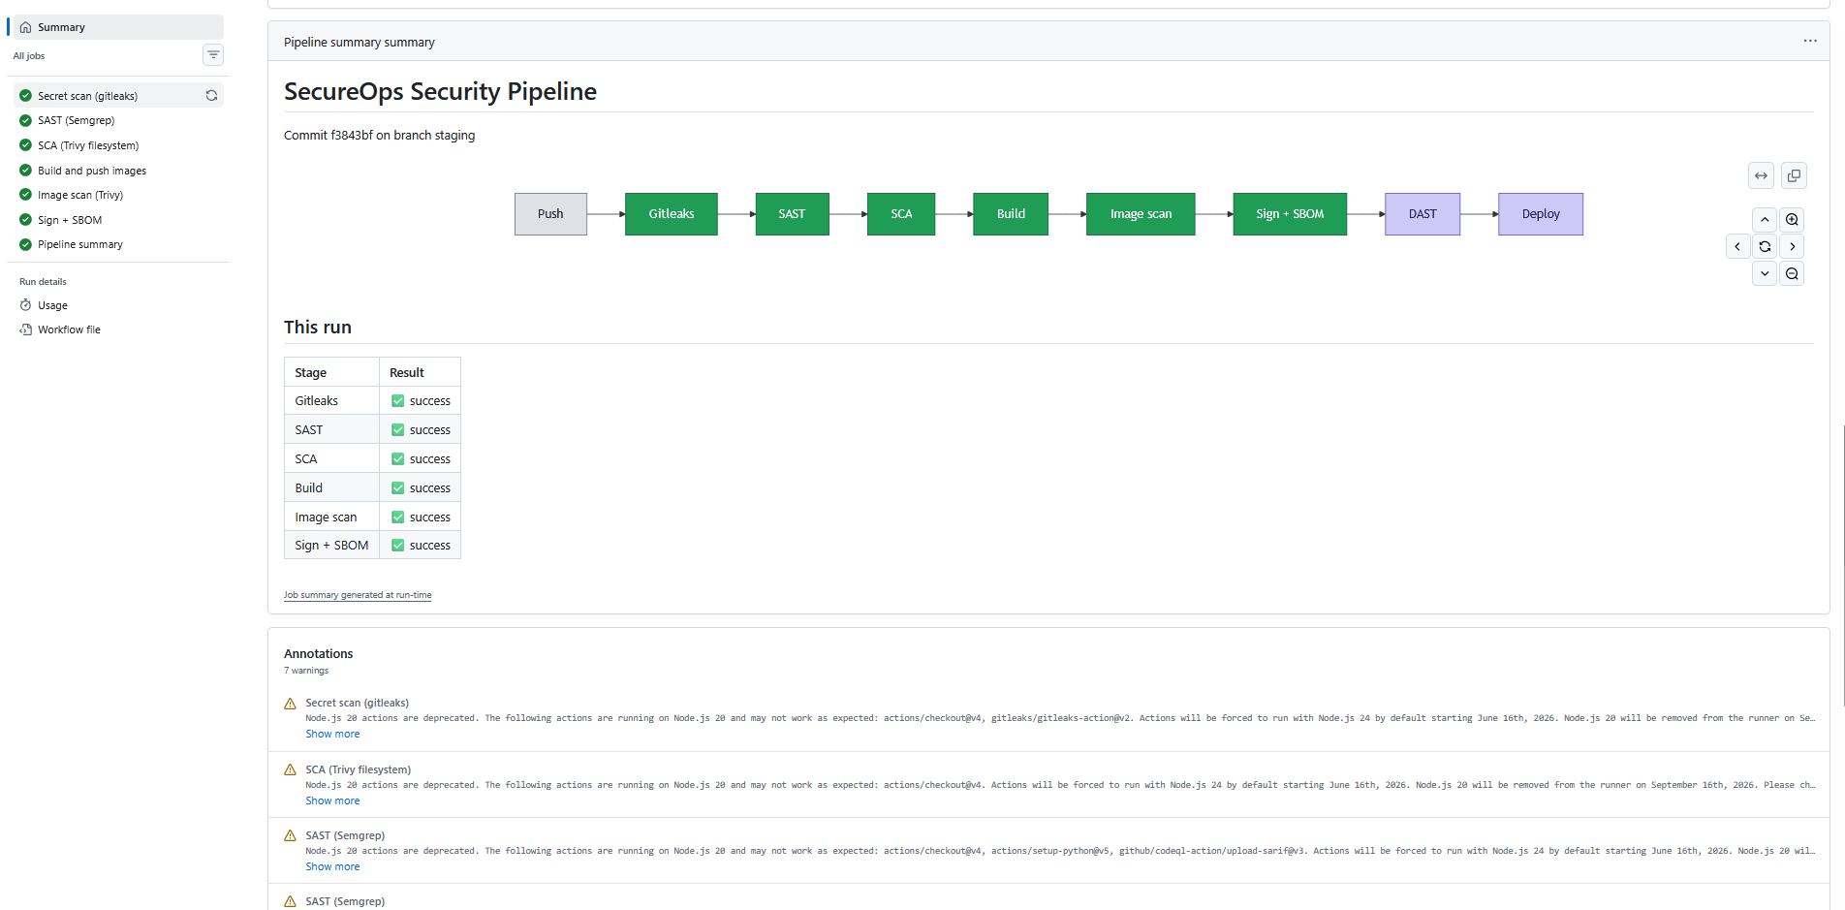The image size is (1845, 910).
Task: Click the SecureOps Security Pipeline heading
Action: 440,91
